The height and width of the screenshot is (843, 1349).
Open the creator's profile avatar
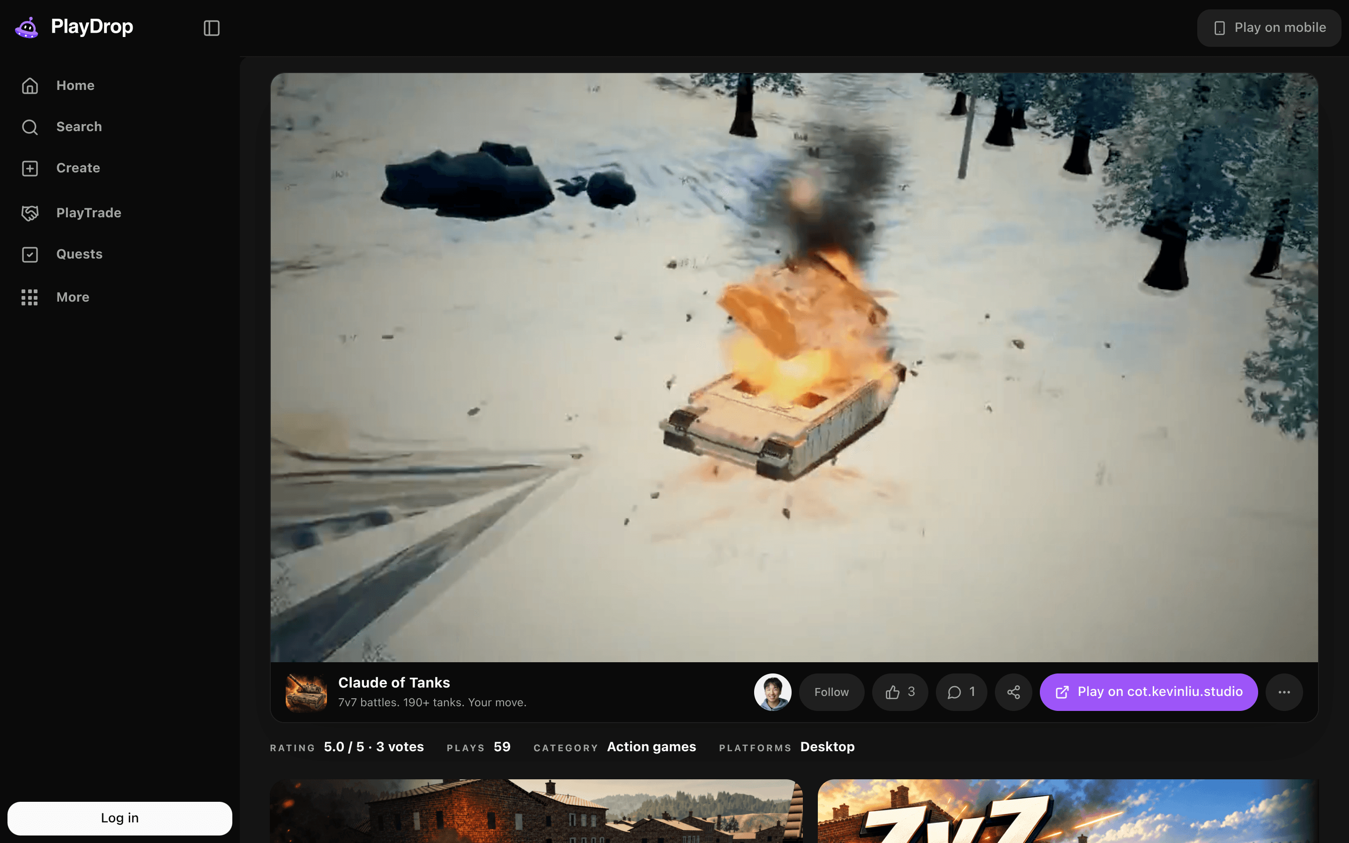click(x=772, y=692)
